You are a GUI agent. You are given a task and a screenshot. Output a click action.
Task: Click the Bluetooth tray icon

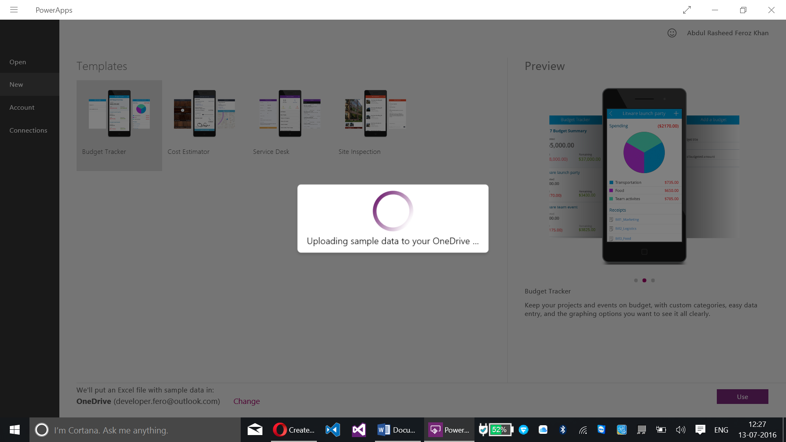pyautogui.click(x=563, y=430)
